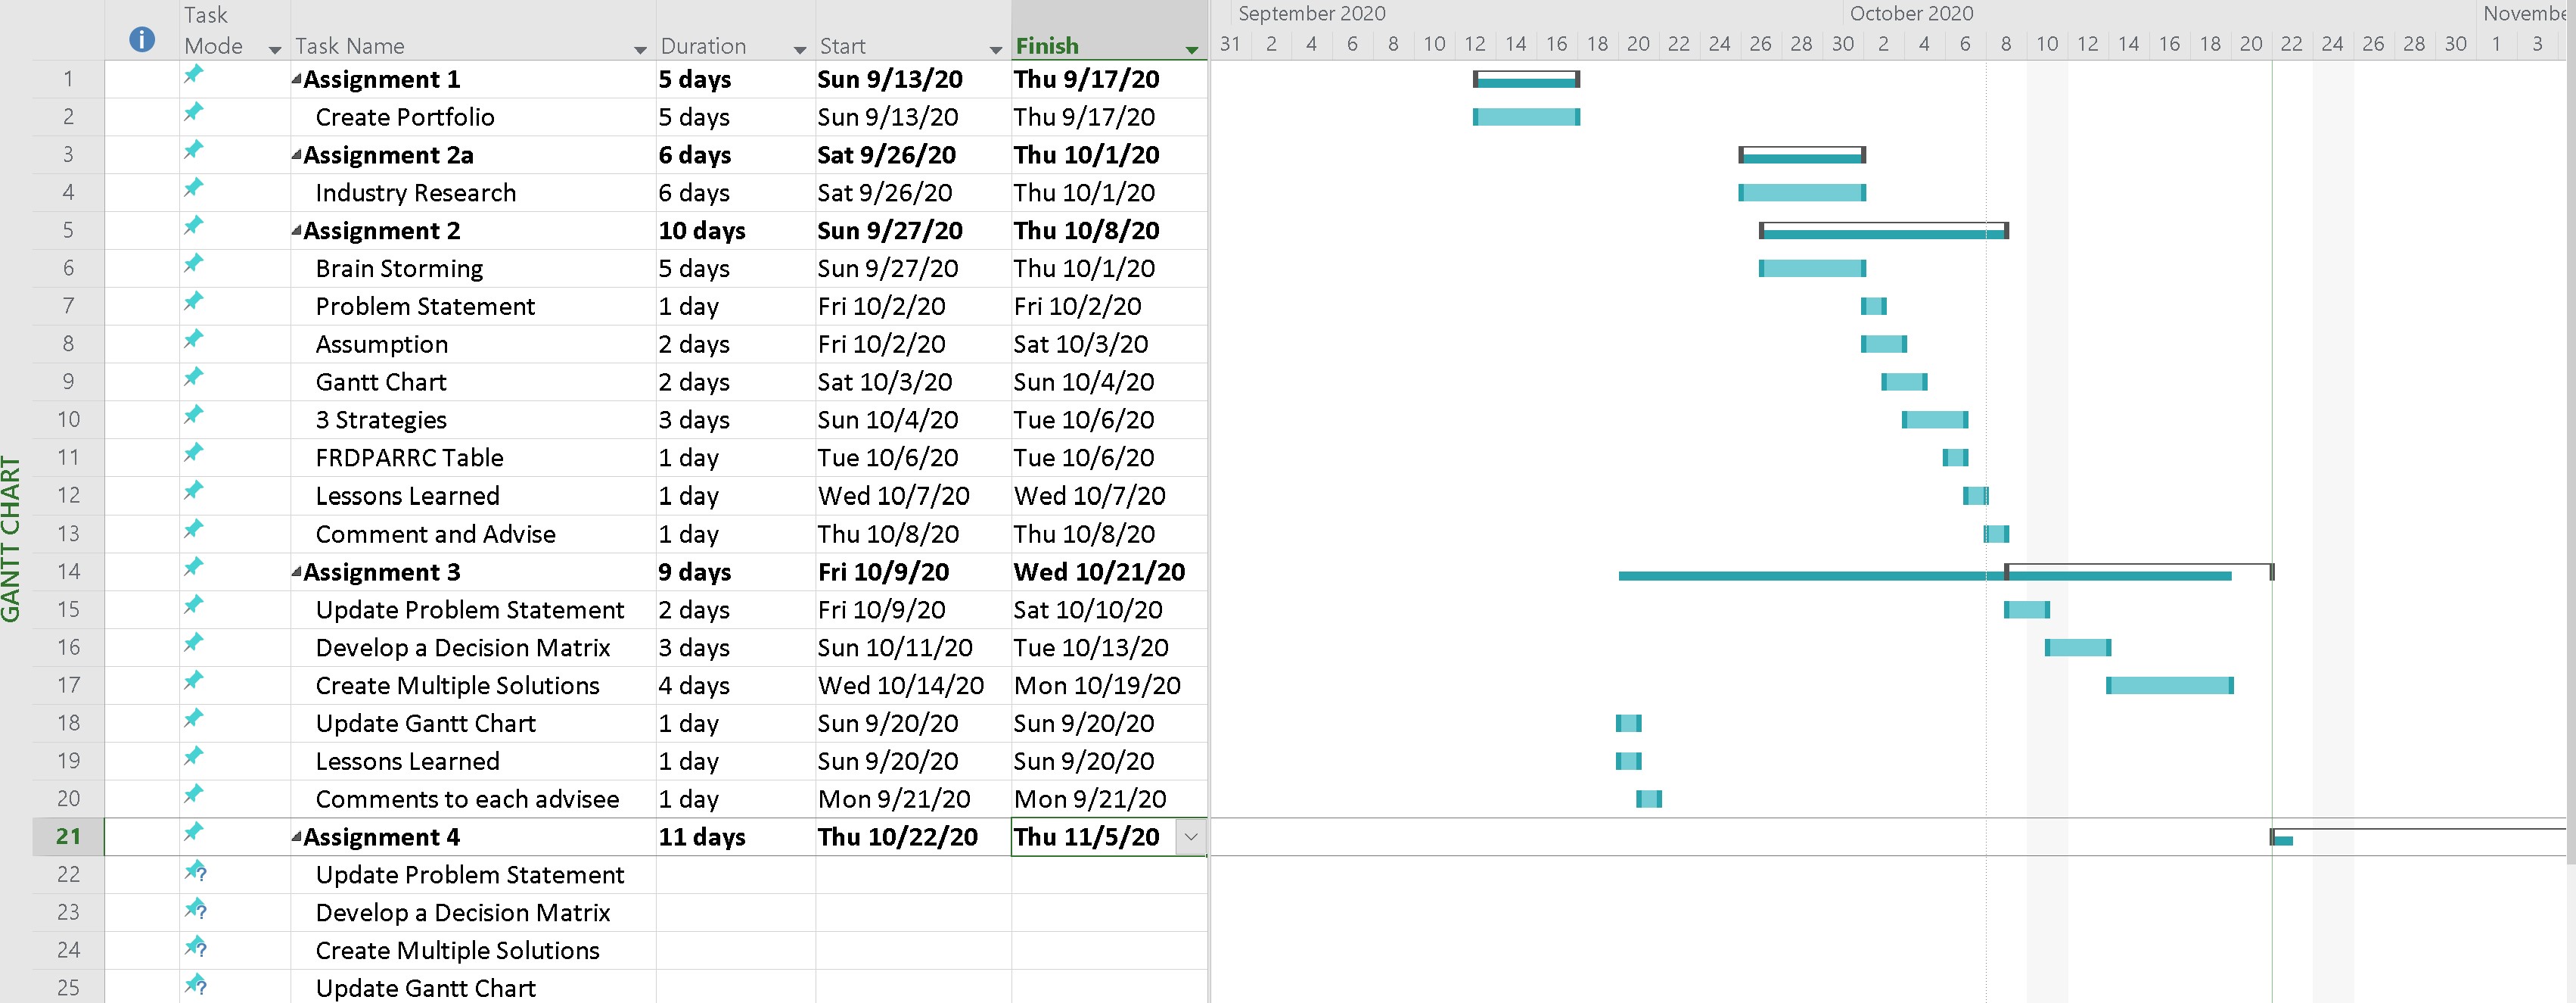Open Duration column filter dropdown

coord(799,50)
